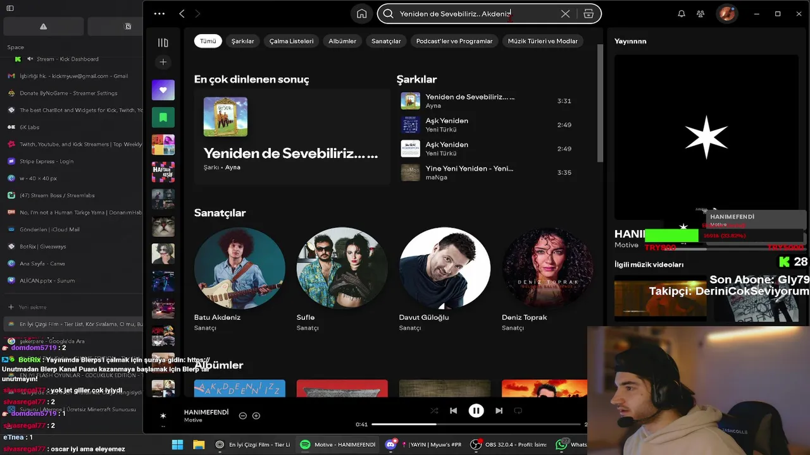810x455 pixels.
Task: Filter by Podcast'ler ve Programlar
Action: tap(454, 41)
